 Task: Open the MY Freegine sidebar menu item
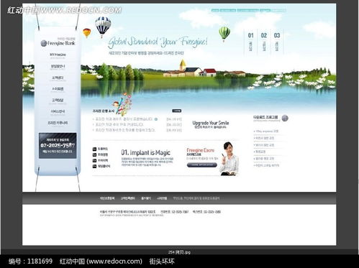(x=58, y=55)
